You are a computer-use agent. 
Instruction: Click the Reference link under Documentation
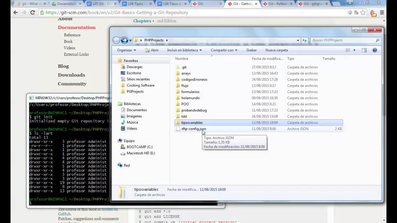72,35
